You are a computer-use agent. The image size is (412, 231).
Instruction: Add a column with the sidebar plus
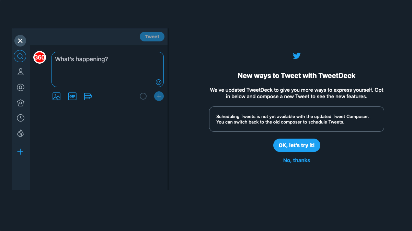pyautogui.click(x=20, y=152)
